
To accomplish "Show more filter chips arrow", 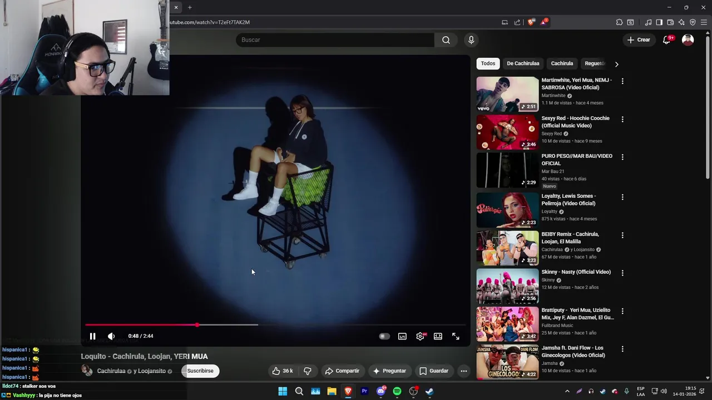I will click(616, 64).
